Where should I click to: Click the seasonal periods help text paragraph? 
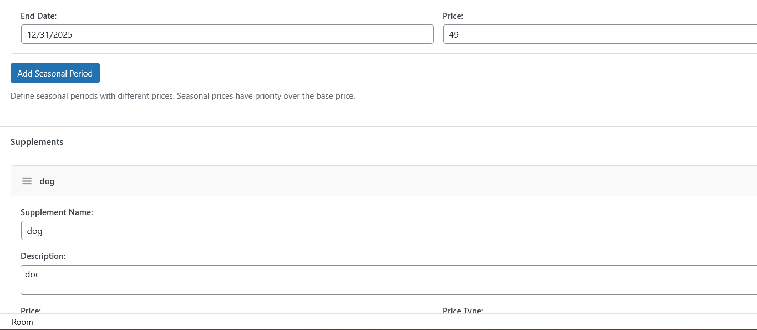click(x=182, y=95)
